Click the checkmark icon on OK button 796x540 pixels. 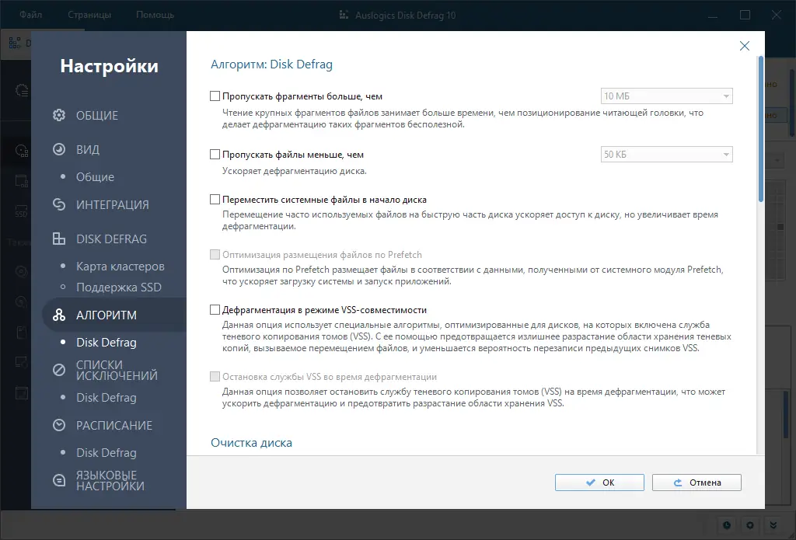coord(591,483)
